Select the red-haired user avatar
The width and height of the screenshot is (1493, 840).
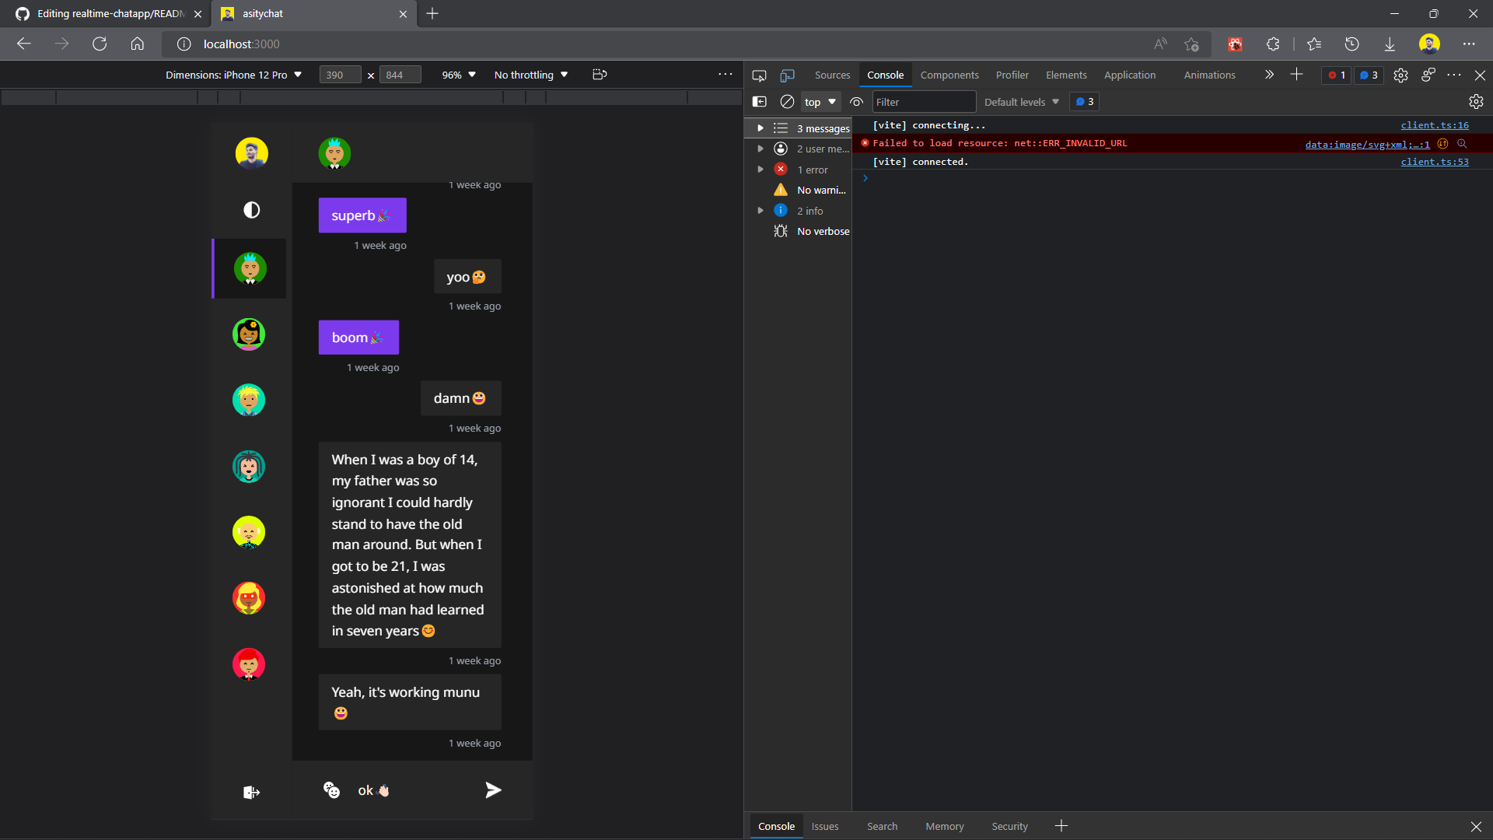point(249,664)
